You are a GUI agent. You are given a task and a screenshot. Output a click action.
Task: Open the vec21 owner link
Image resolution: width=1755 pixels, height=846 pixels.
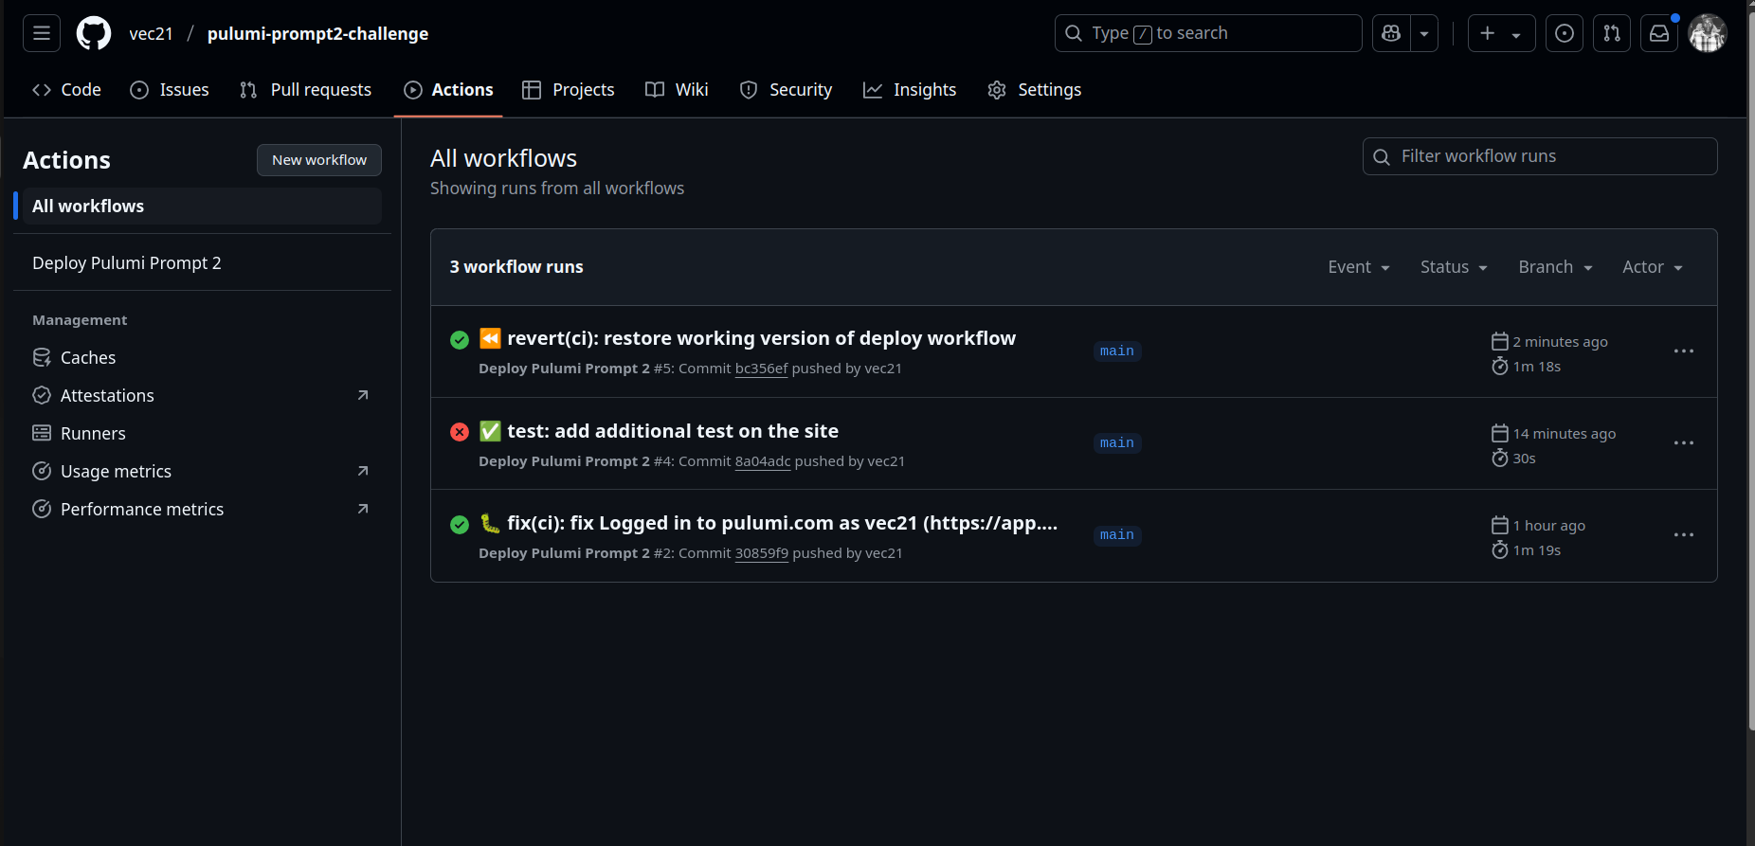point(152,33)
